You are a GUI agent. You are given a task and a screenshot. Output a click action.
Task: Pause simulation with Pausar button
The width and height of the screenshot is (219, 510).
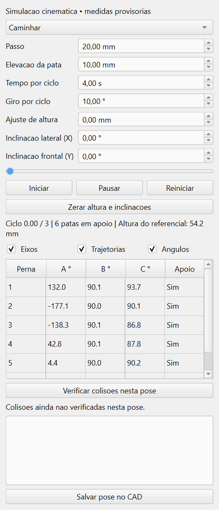tap(109, 188)
